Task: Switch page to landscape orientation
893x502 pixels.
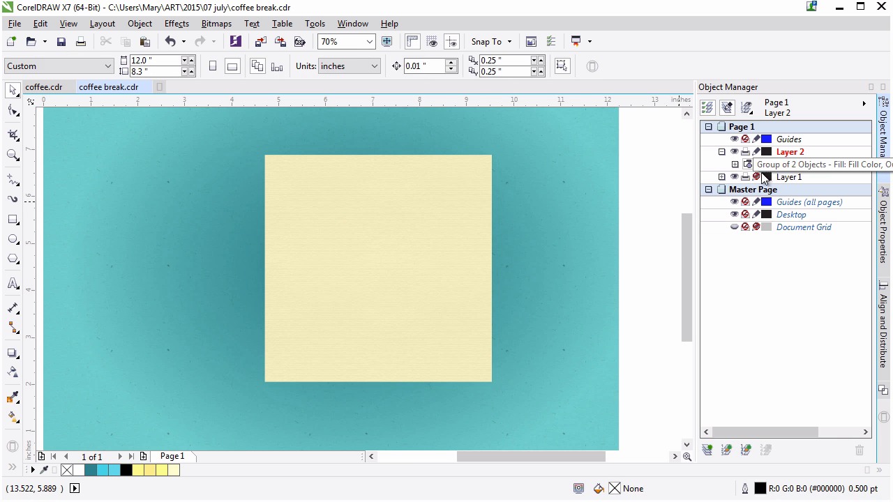Action: [232, 66]
